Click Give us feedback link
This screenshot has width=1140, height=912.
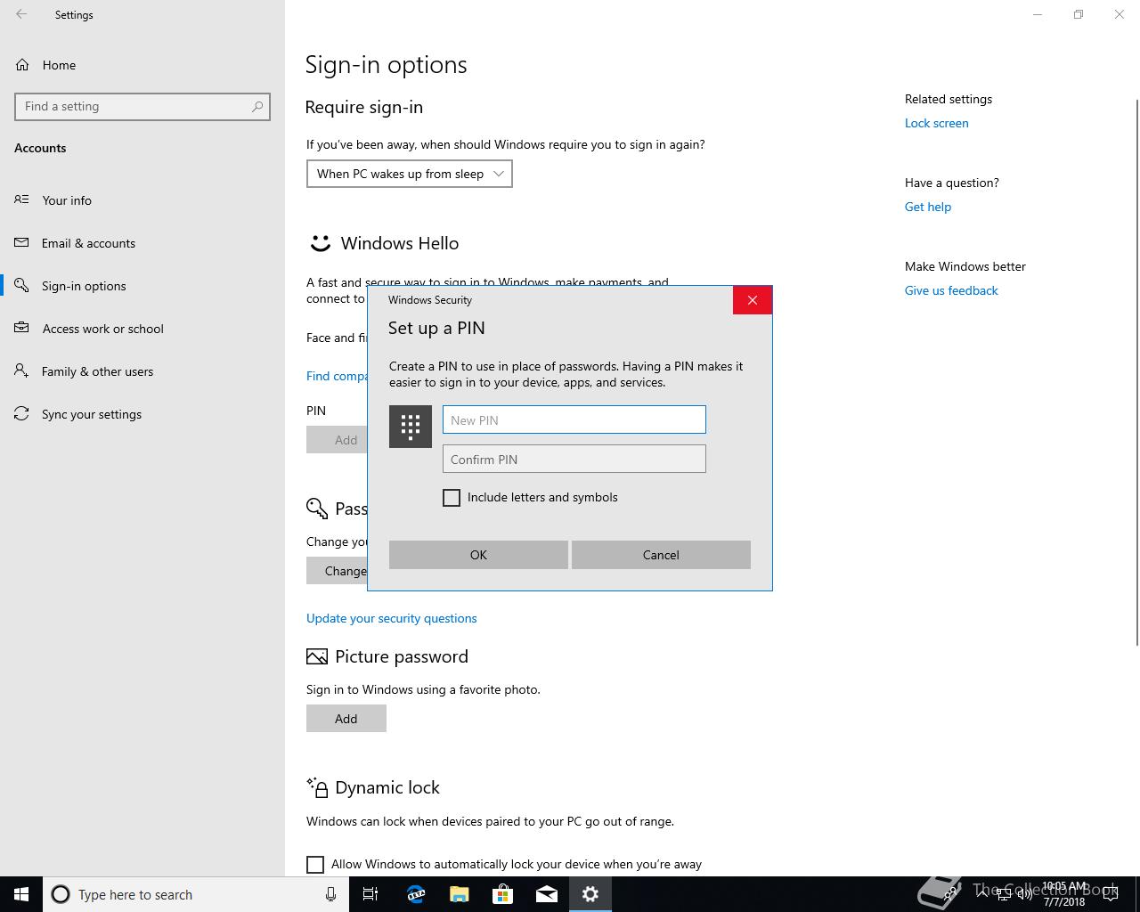[x=951, y=290]
